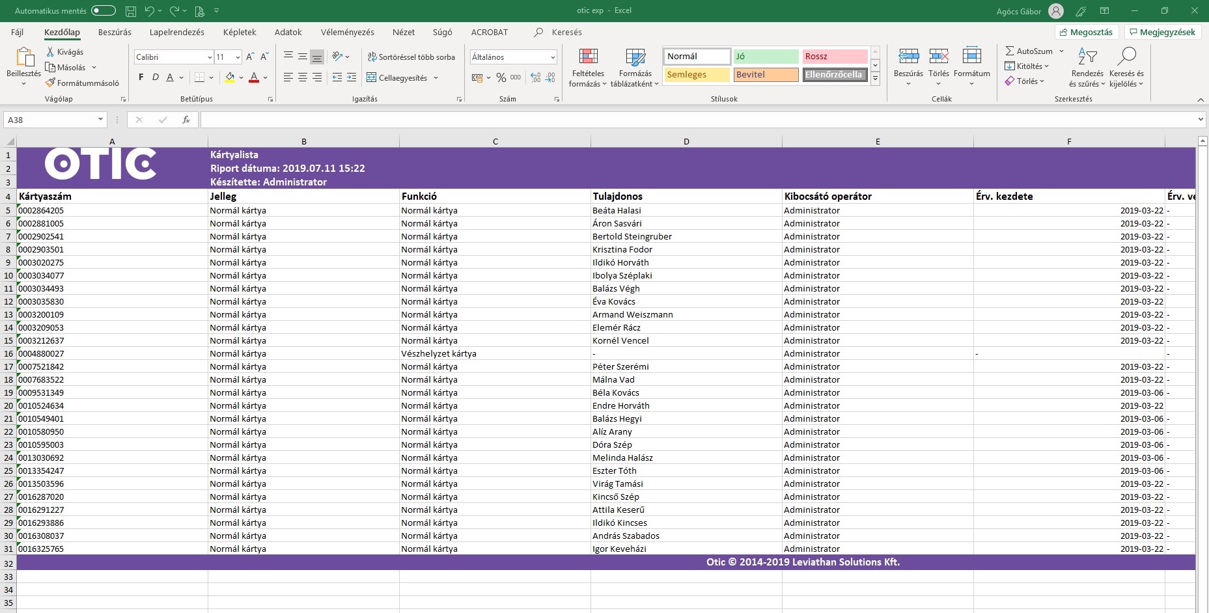Toggle bold formatting with the F button
The height and width of the screenshot is (613, 1209).
tap(141, 77)
